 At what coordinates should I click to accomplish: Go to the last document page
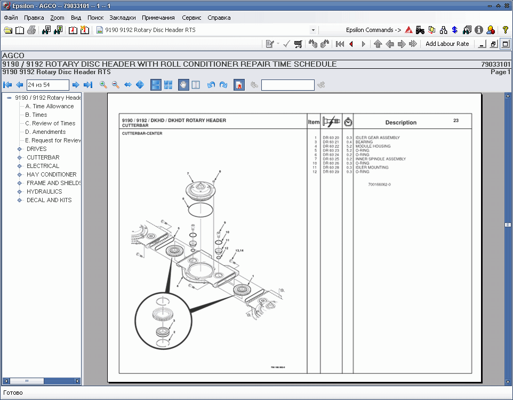(x=88, y=85)
